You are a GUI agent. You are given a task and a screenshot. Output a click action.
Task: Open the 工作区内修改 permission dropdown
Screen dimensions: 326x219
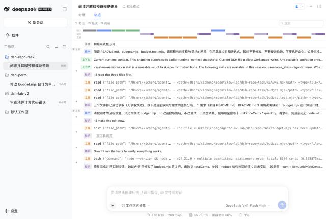coord(135,205)
